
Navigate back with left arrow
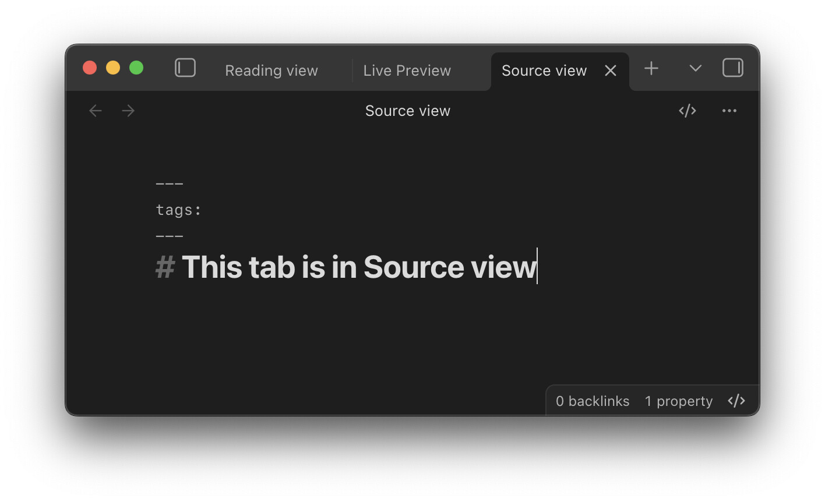(96, 111)
